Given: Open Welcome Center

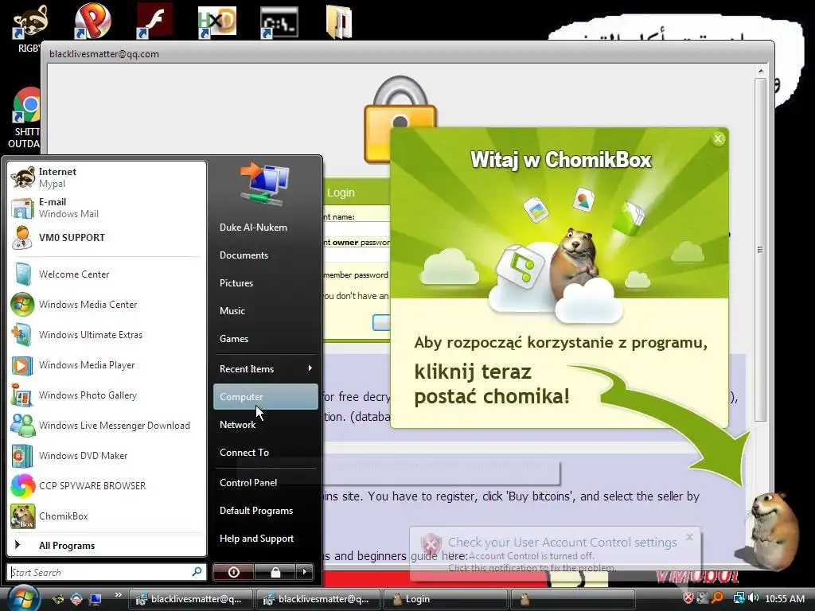Looking at the screenshot, I should click(x=107, y=274).
